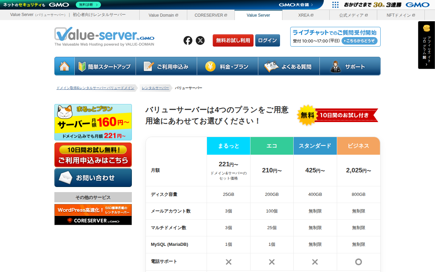Image resolution: width=435 pixels, height=272 pixels.
Task: Click the その他のサービス heading
Action: (x=93, y=197)
